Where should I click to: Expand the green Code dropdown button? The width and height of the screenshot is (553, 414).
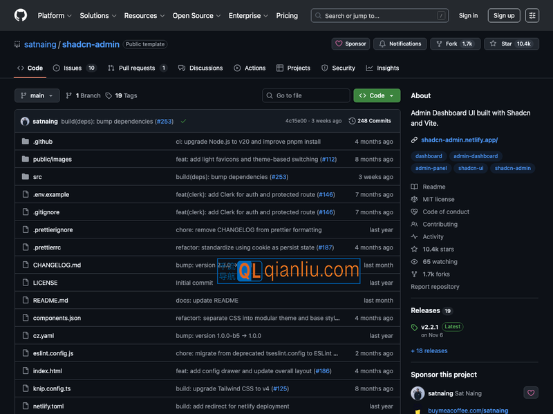pos(377,95)
